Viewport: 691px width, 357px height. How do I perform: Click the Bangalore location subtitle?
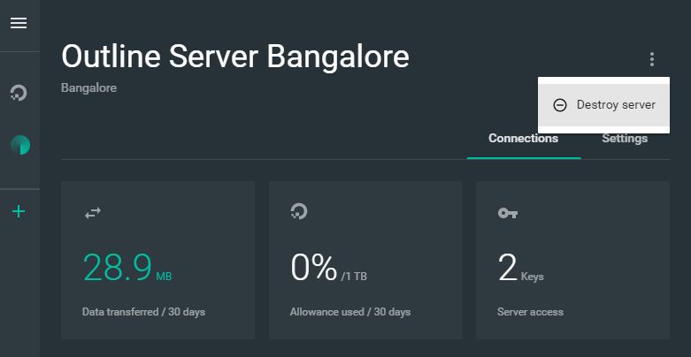click(89, 87)
